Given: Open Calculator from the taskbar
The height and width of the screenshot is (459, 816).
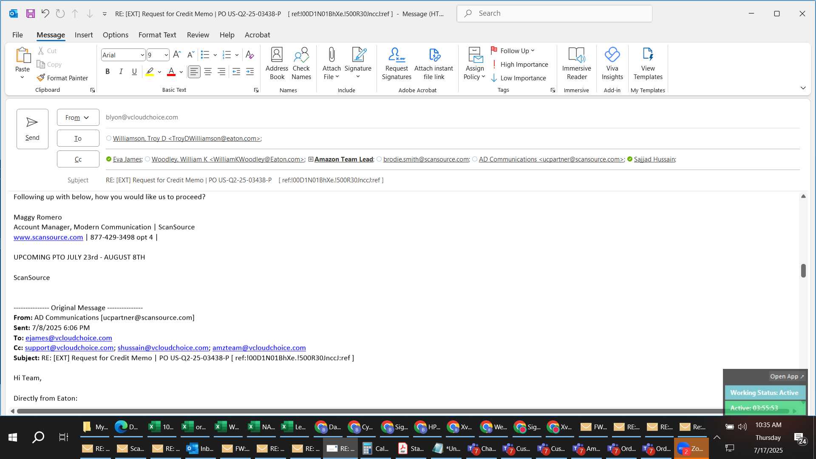Looking at the screenshot, I should pyautogui.click(x=376, y=448).
